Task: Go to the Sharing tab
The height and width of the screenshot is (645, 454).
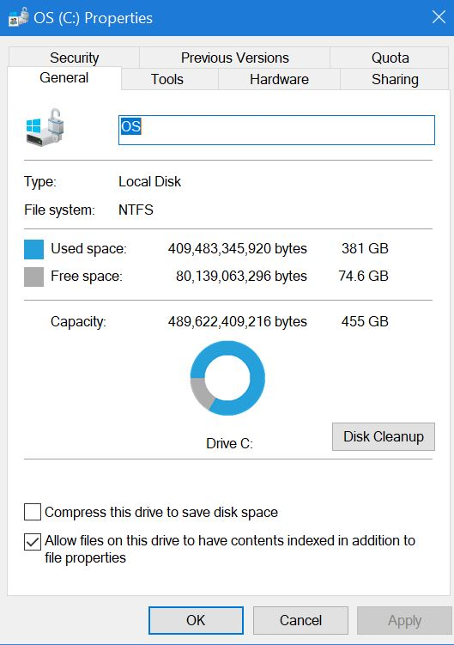Action: 395,79
